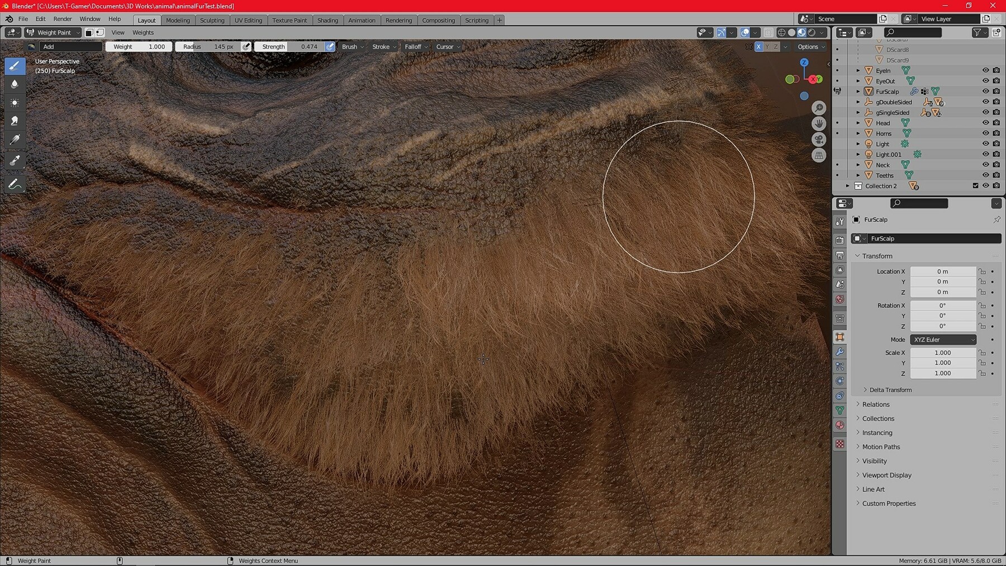
Task: Open the Falloff dropdown
Action: click(x=416, y=47)
